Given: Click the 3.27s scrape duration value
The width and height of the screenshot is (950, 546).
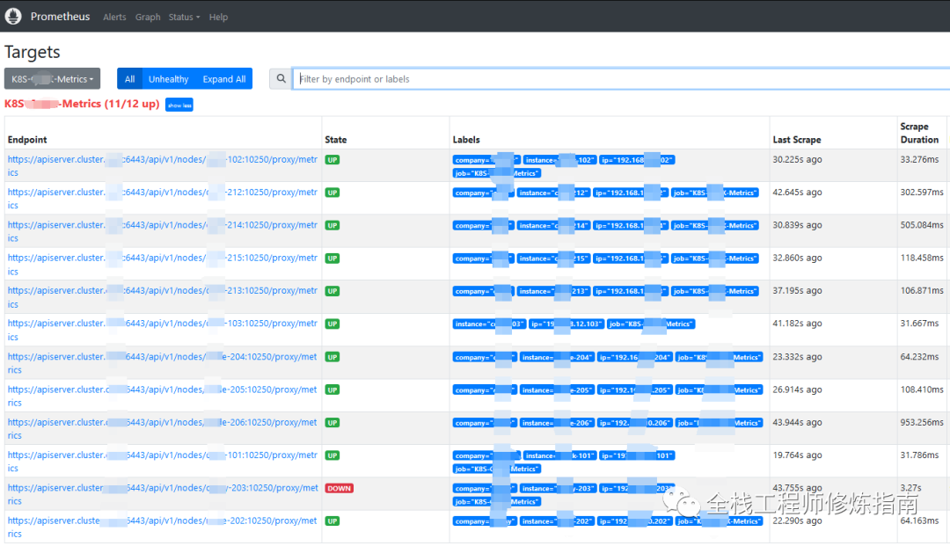Looking at the screenshot, I should point(910,487).
